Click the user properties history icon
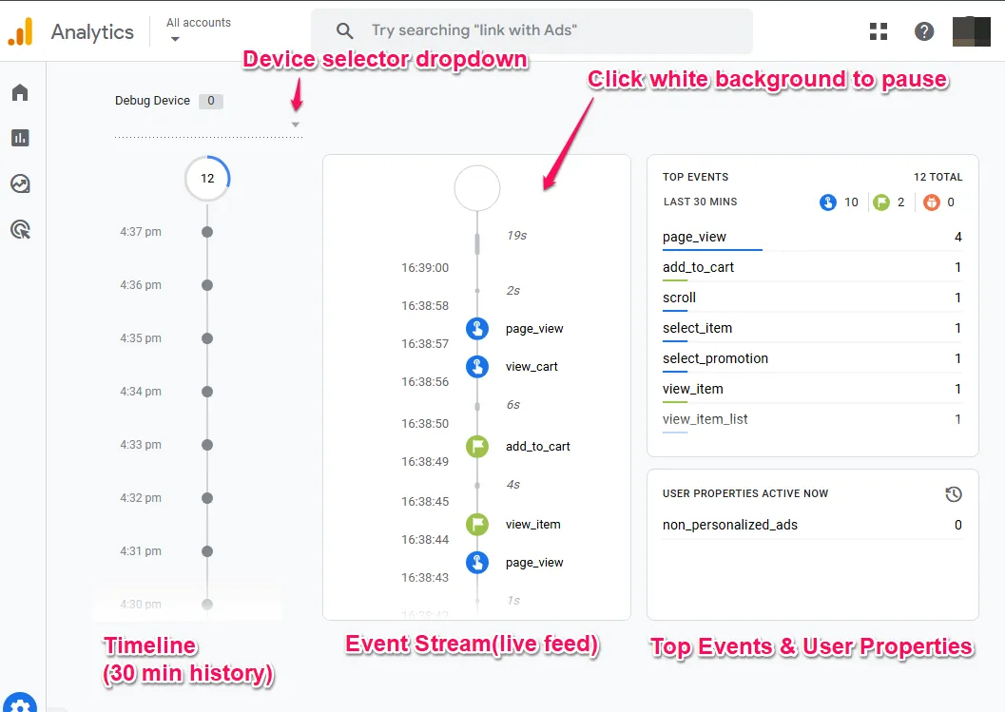1005x712 pixels. coord(954,494)
